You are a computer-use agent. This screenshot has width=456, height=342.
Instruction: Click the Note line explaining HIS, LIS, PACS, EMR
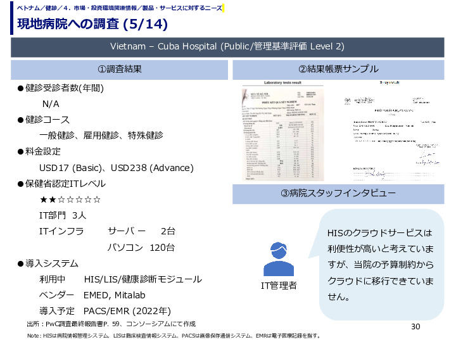[174, 336]
